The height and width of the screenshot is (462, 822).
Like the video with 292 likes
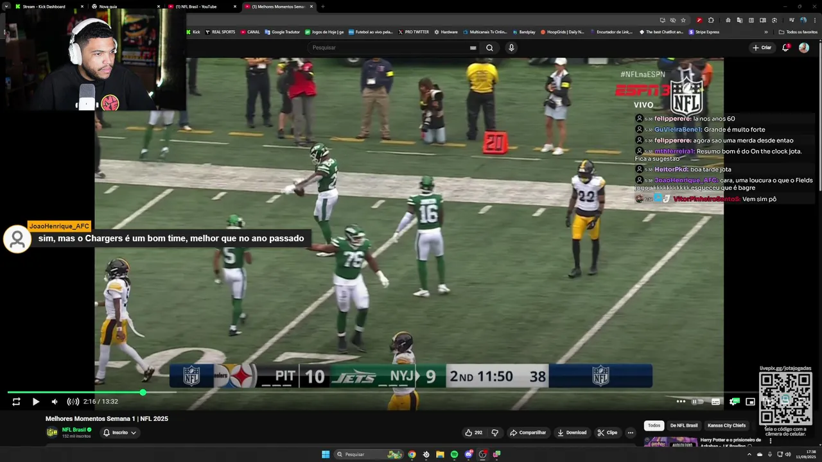473,432
